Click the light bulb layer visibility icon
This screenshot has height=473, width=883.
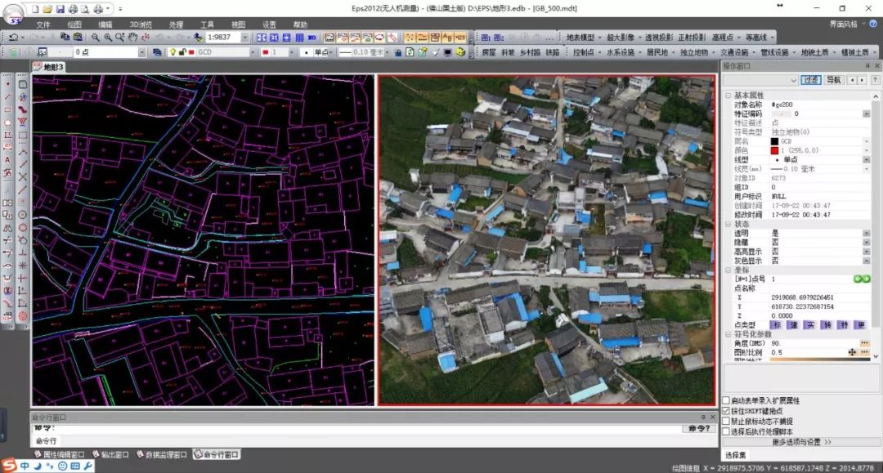[x=173, y=52]
